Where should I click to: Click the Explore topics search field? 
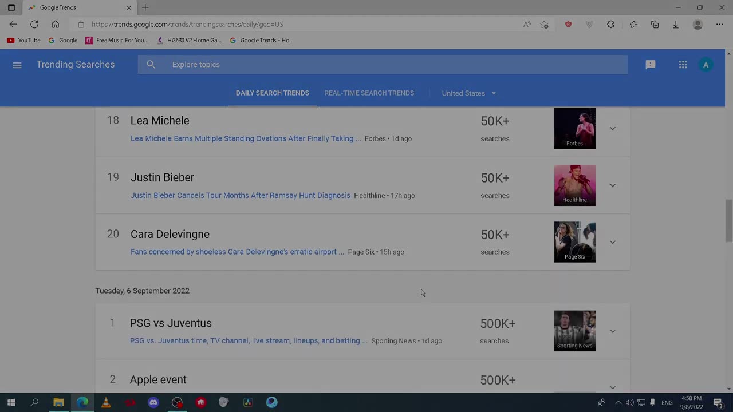[383, 65]
